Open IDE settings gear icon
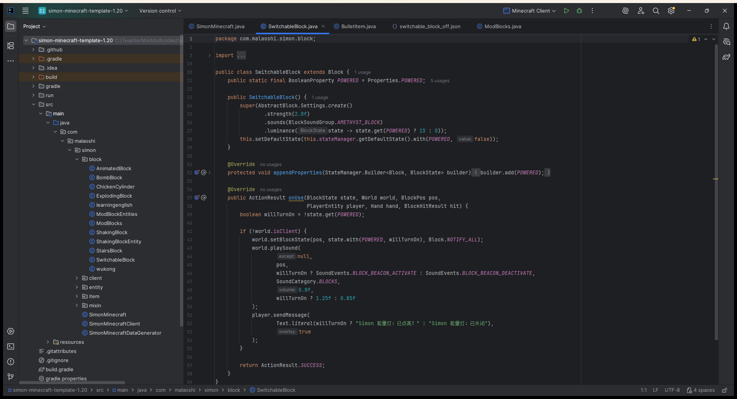 [x=671, y=11]
